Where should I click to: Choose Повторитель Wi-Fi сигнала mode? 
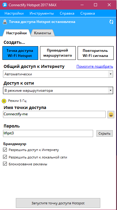[x=96, y=53]
